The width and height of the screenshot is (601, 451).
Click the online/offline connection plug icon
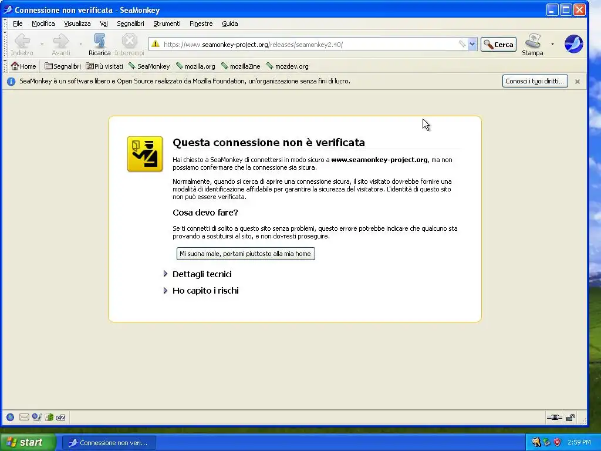(554, 418)
